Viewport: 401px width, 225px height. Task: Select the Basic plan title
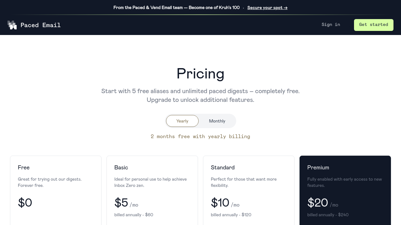[x=121, y=167]
